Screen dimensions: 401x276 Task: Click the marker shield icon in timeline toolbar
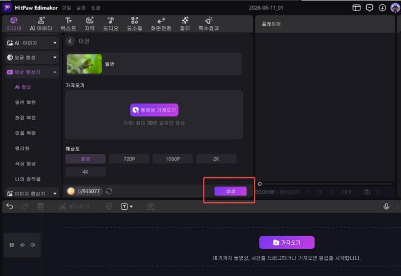(x=109, y=207)
